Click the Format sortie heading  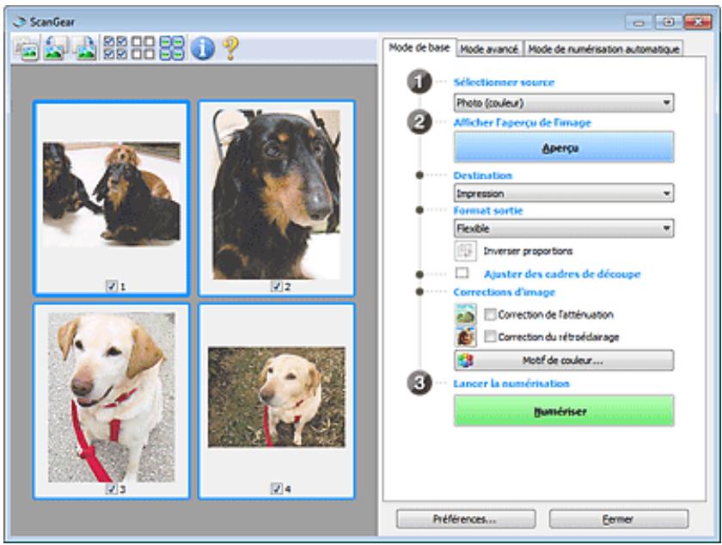tap(488, 211)
